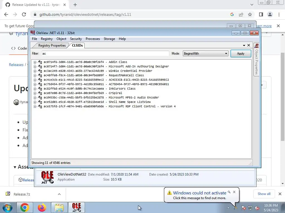The height and width of the screenshot is (213, 285).
Task: Expand the CrSpiral node
Action: click(35, 93)
